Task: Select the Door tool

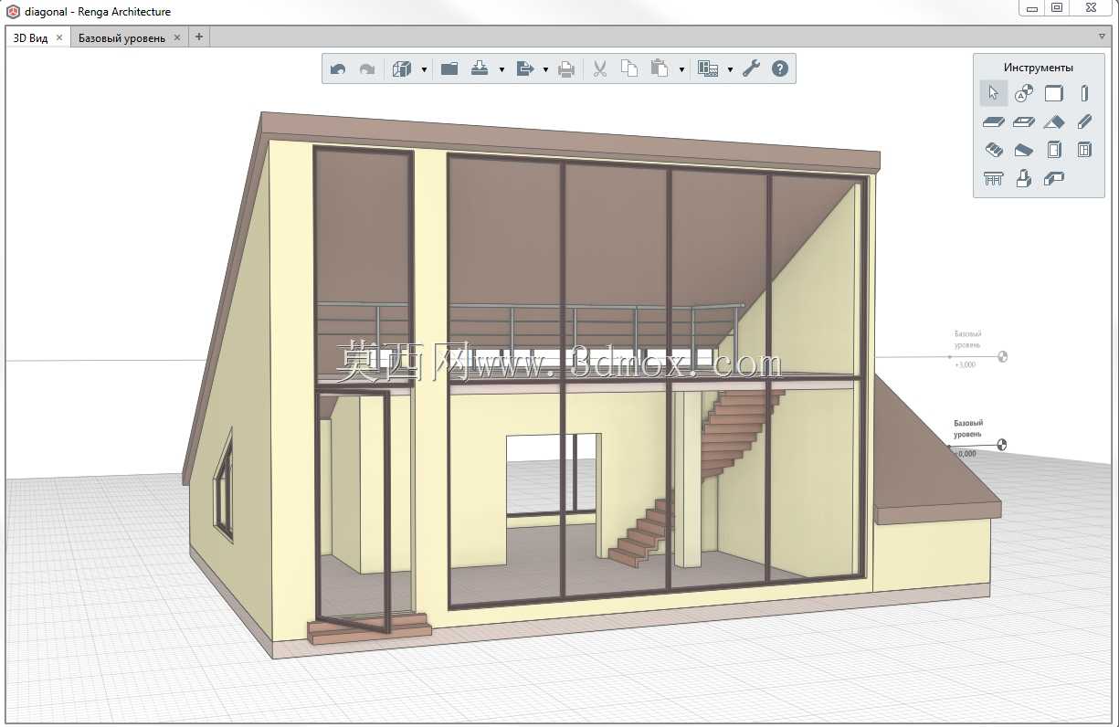Action: tap(1054, 150)
